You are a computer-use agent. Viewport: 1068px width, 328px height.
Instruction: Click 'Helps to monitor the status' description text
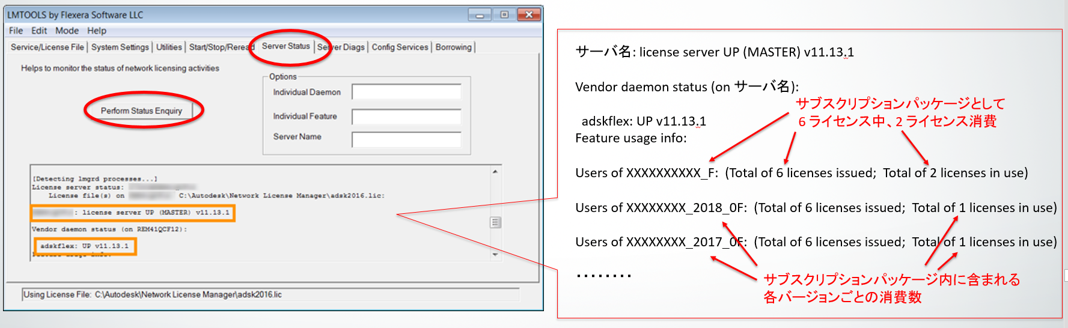coord(120,68)
